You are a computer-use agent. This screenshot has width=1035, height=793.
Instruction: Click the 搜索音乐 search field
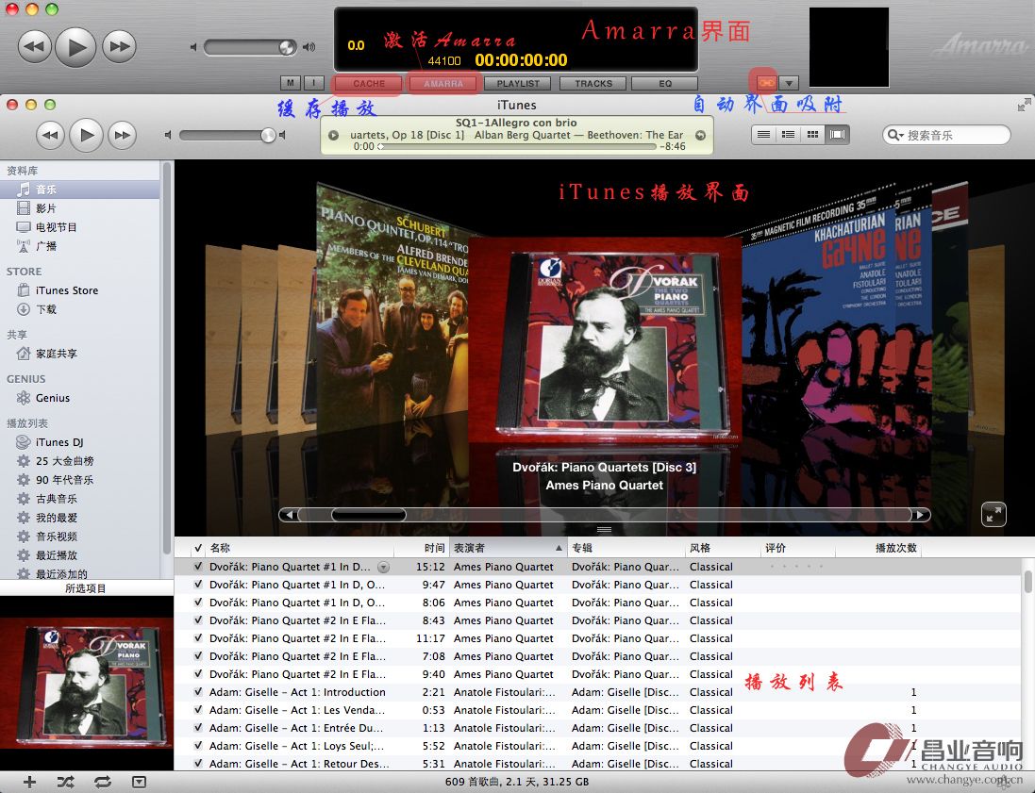pyautogui.click(x=946, y=135)
